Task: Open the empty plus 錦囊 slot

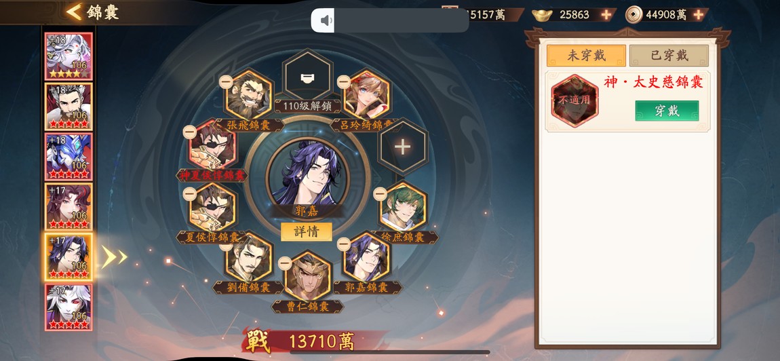Action: click(402, 147)
